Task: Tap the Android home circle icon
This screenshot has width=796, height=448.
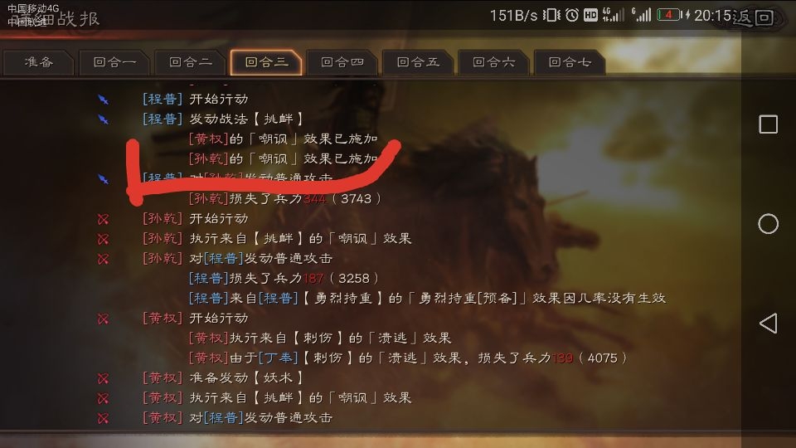Action: pyautogui.click(x=768, y=223)
